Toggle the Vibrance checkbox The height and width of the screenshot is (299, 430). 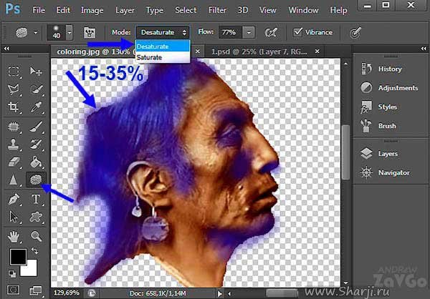pyautogui.click(x=298, y=33)
